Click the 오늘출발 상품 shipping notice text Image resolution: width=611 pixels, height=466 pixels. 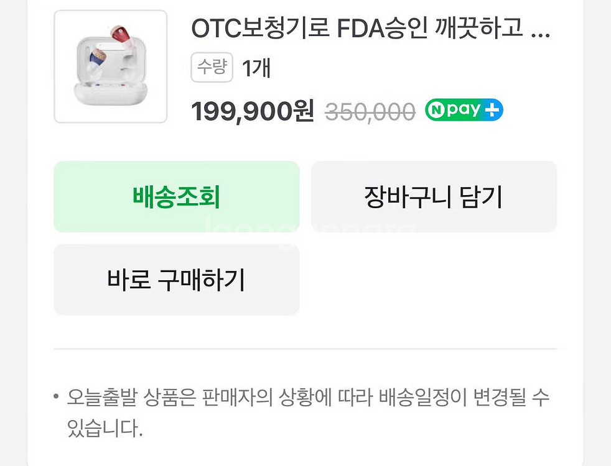point(308,398)
